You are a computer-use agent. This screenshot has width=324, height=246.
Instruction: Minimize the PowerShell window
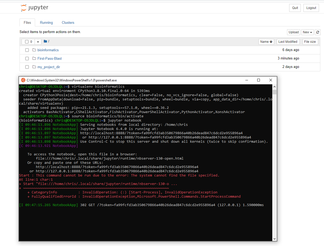[246, 80]
